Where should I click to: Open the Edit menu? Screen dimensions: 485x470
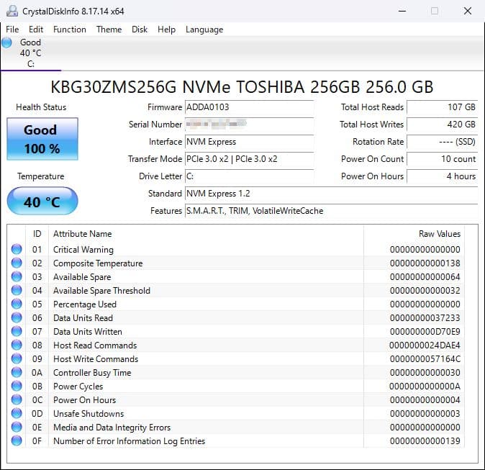point(36,30)
